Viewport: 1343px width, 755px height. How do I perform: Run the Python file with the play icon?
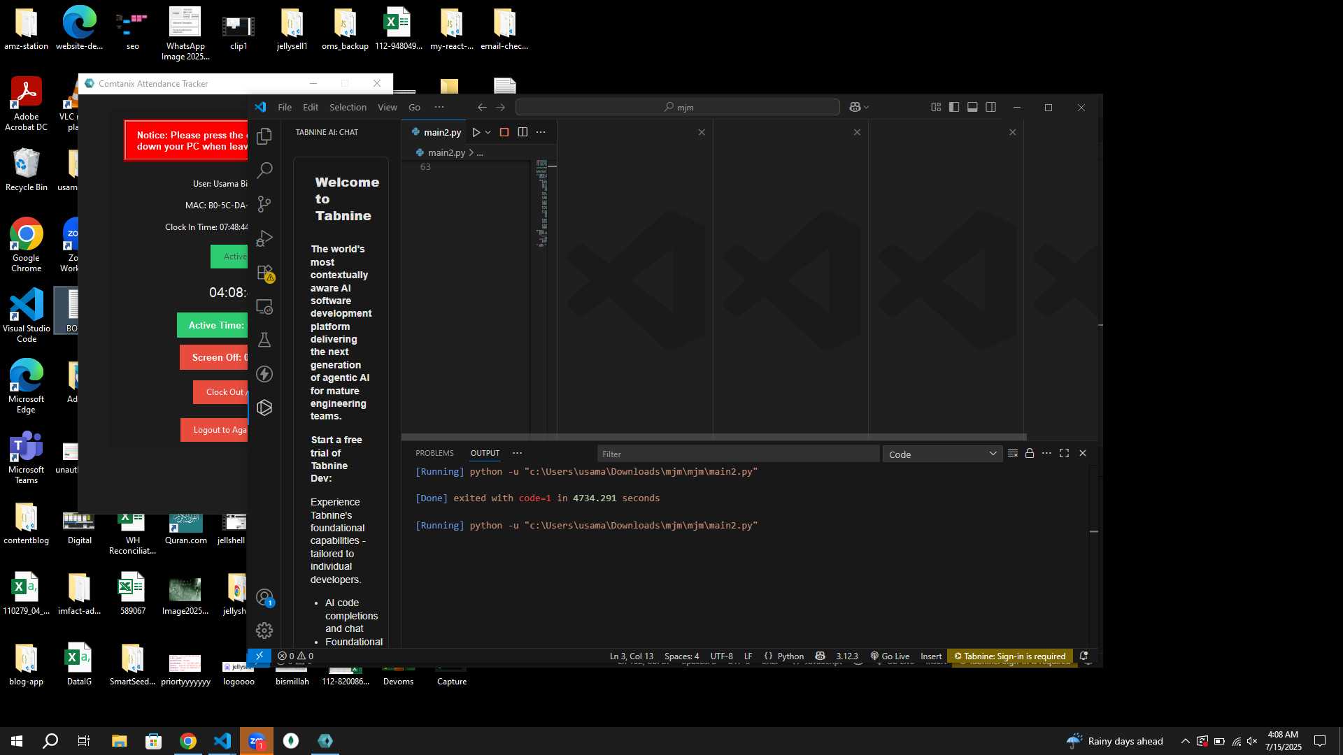(476, 132)
